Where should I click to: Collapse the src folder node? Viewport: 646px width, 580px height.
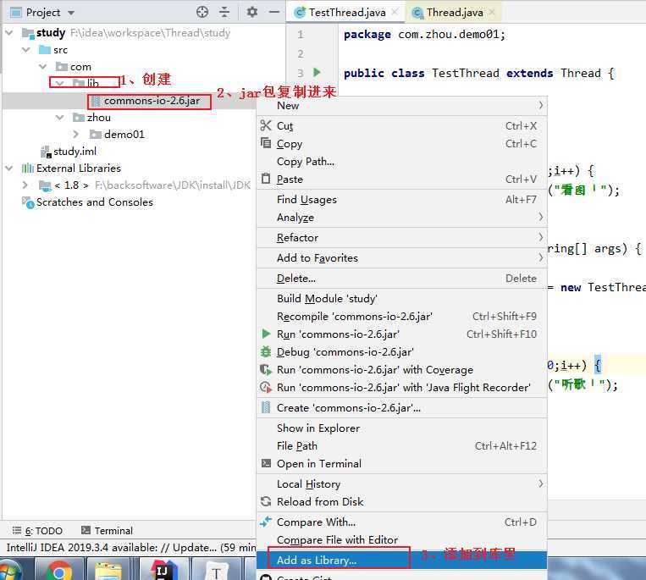tap(26, 50)
